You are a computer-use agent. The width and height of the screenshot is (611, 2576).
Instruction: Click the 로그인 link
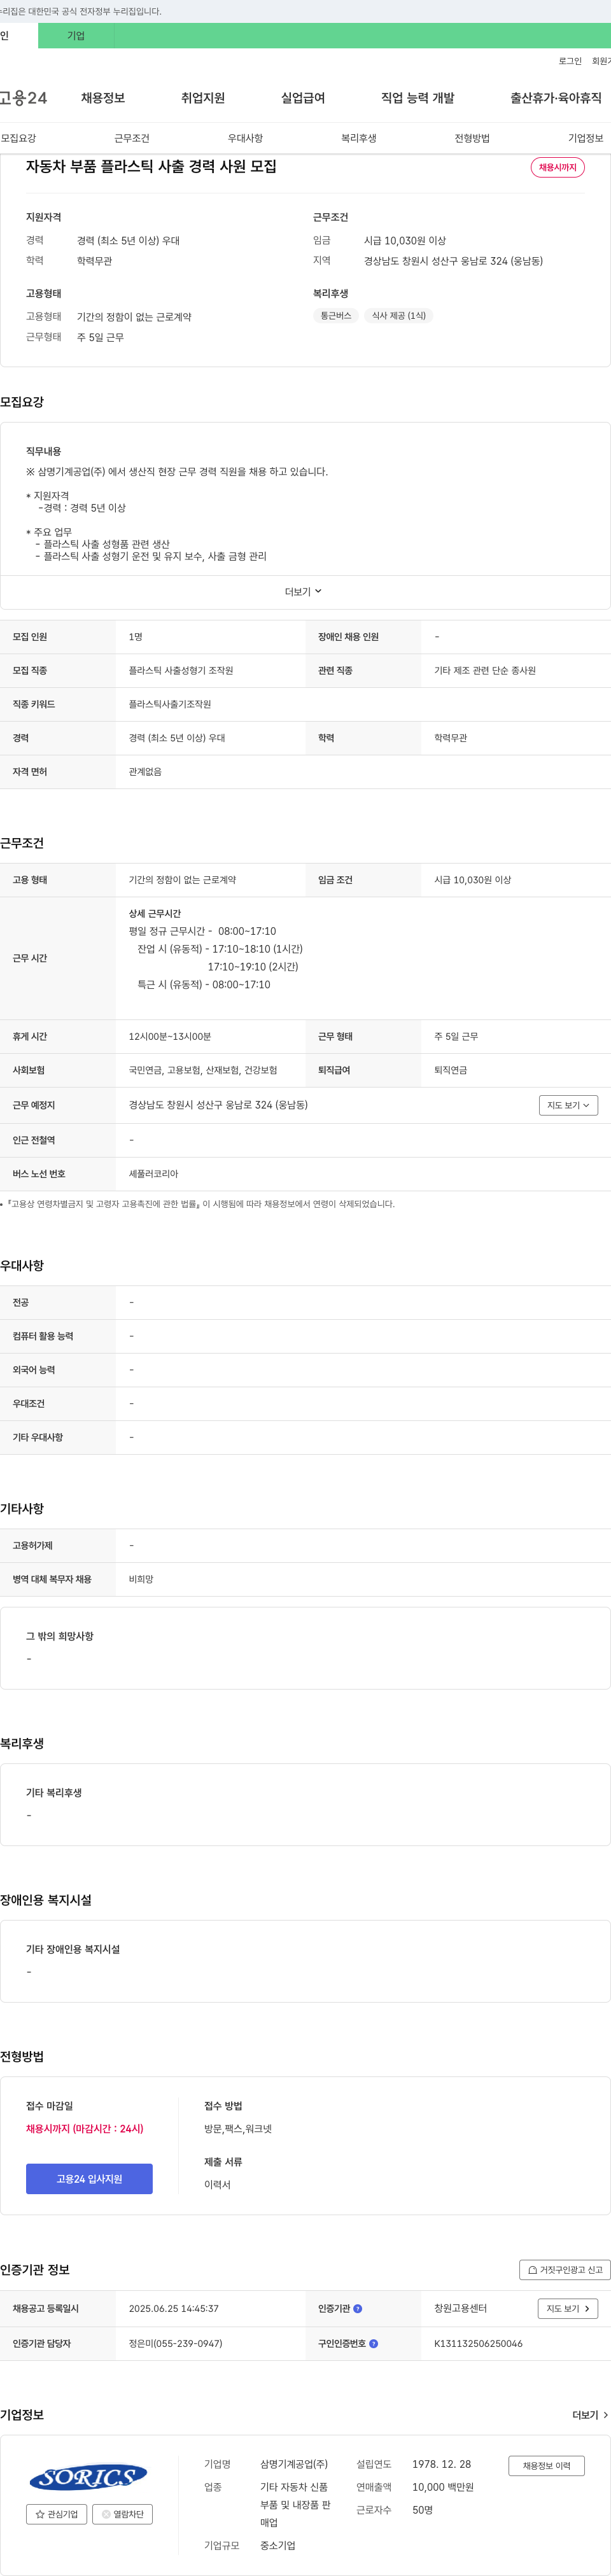(570, 61)
